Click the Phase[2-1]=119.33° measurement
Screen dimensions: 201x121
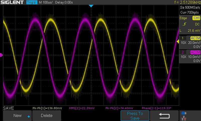tap(157, 108)
